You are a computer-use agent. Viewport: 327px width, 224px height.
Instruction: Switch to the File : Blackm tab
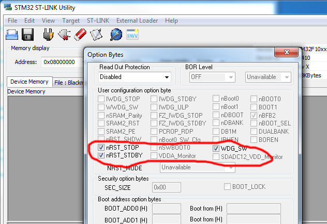coord(68,83)
